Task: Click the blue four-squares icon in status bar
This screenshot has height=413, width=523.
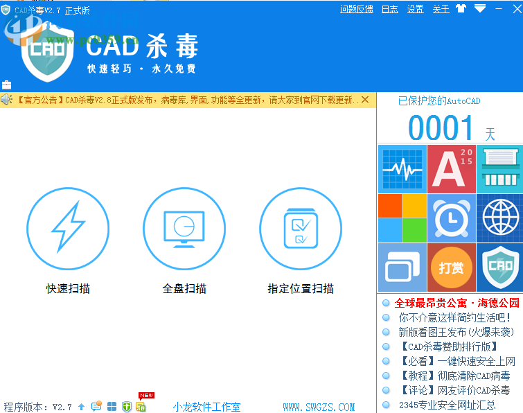Action: coord(112,406)
